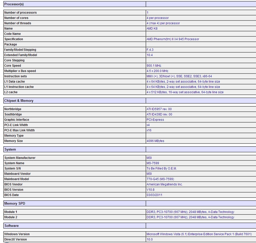The width and height of the screenshot is (256, 243).
Task: Select the value '4 per processor'
Action: click(157, 18)
